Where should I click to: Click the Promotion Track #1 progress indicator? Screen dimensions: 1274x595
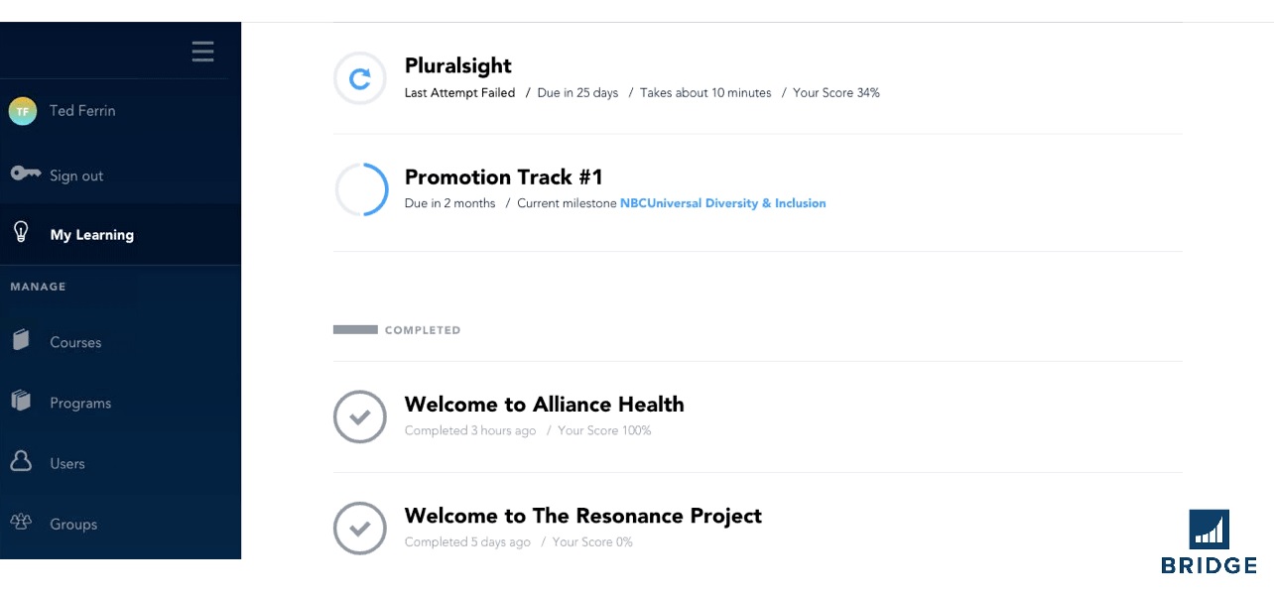pos(359,188)
